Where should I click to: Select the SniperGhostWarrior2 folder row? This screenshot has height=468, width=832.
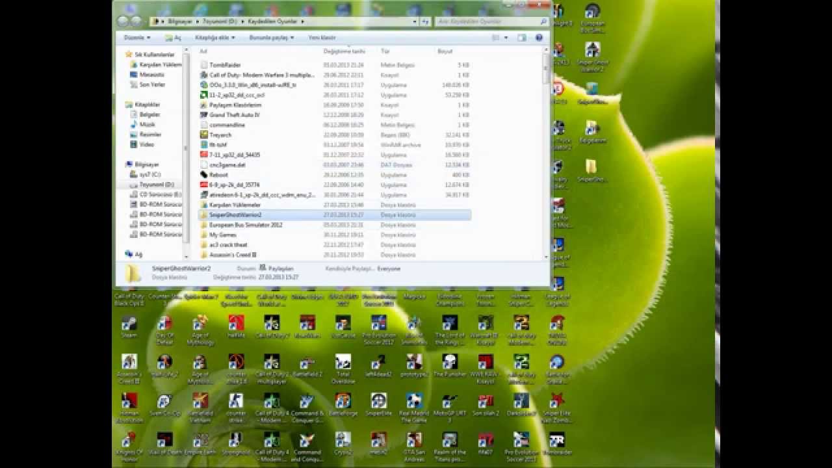335,214
